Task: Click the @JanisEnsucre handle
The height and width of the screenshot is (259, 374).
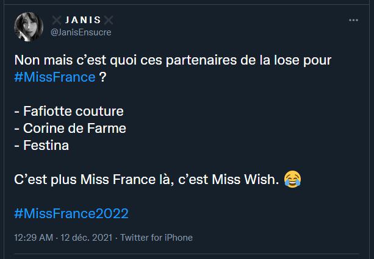Action: point(81,32)
